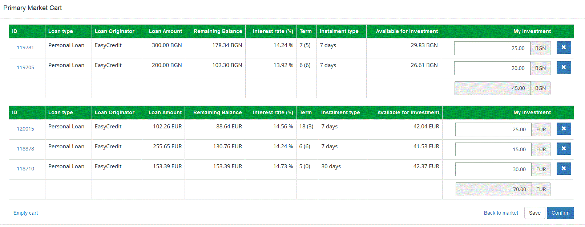585x227 pixels.
Task: Click the 130.76 EUR remaining balance
Action: (227, 146)
